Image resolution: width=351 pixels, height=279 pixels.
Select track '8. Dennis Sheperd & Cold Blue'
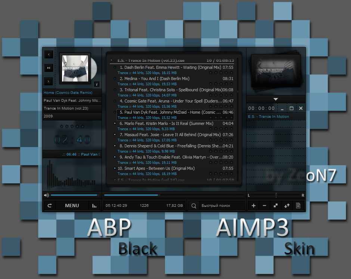coord(175,148)
